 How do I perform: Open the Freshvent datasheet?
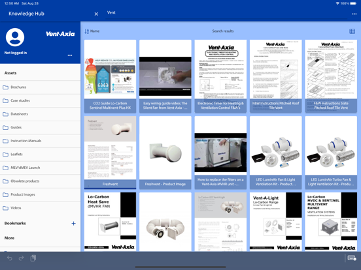110,153
